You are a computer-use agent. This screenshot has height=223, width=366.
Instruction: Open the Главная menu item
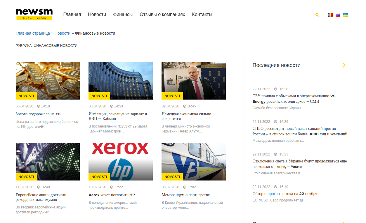click(72, 15)
